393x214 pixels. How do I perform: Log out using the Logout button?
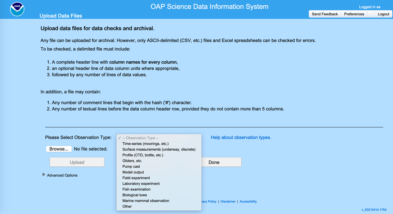point(383,14)
